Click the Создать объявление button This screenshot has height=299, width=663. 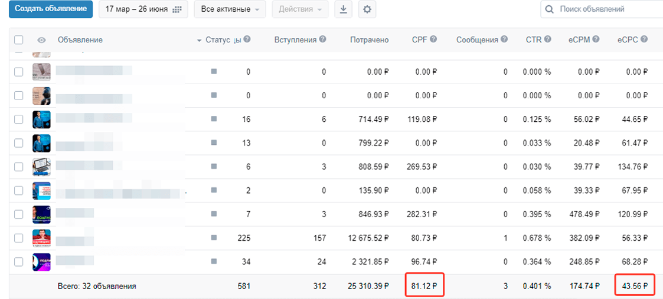pyautogui.click(x=51, y=9)
